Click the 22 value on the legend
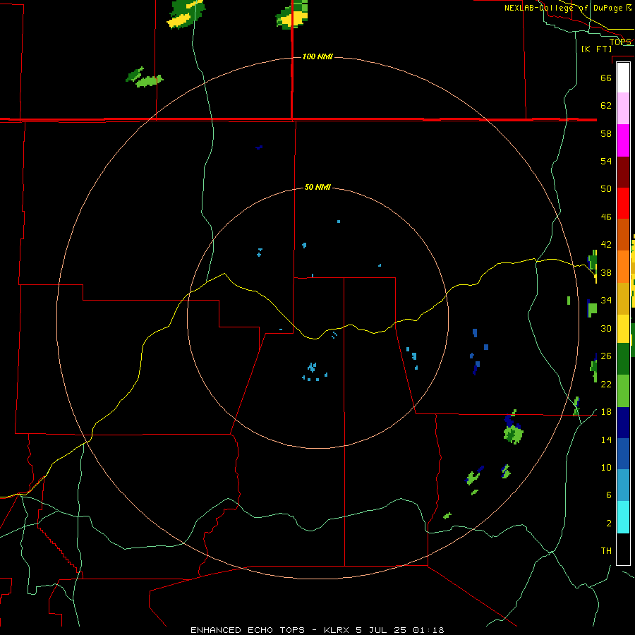The image size is (635, 635). coord(606,384)
